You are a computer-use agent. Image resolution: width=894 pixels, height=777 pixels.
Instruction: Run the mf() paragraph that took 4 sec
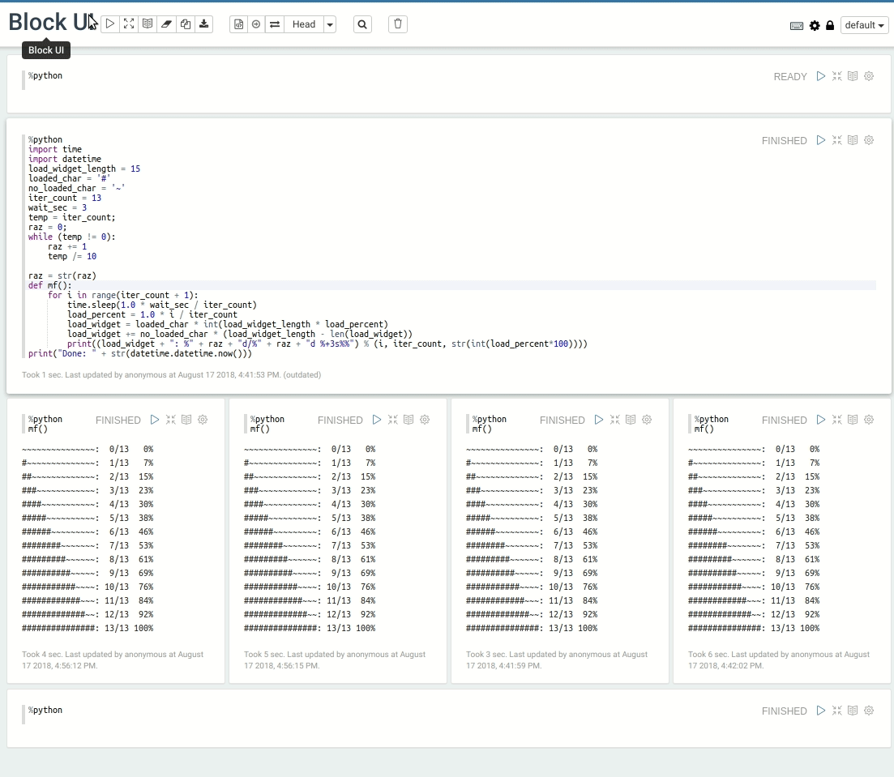point(155,420)
